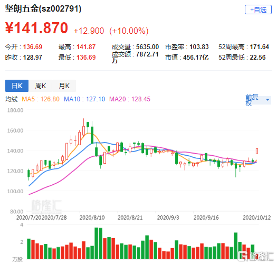Click the 2020/8/21 date axis label
Image resolution: width=277 pixels, height=265 pixels.
[130, 217]
